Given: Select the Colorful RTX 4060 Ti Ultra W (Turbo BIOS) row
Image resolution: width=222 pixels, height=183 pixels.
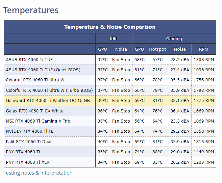Looking at the screenshot, I should click(49, 90).
